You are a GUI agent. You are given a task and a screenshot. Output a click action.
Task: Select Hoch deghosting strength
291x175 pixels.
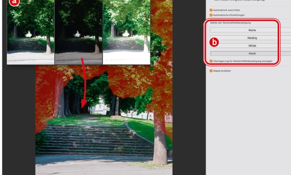pyautogui.click(x=251, y=53)
